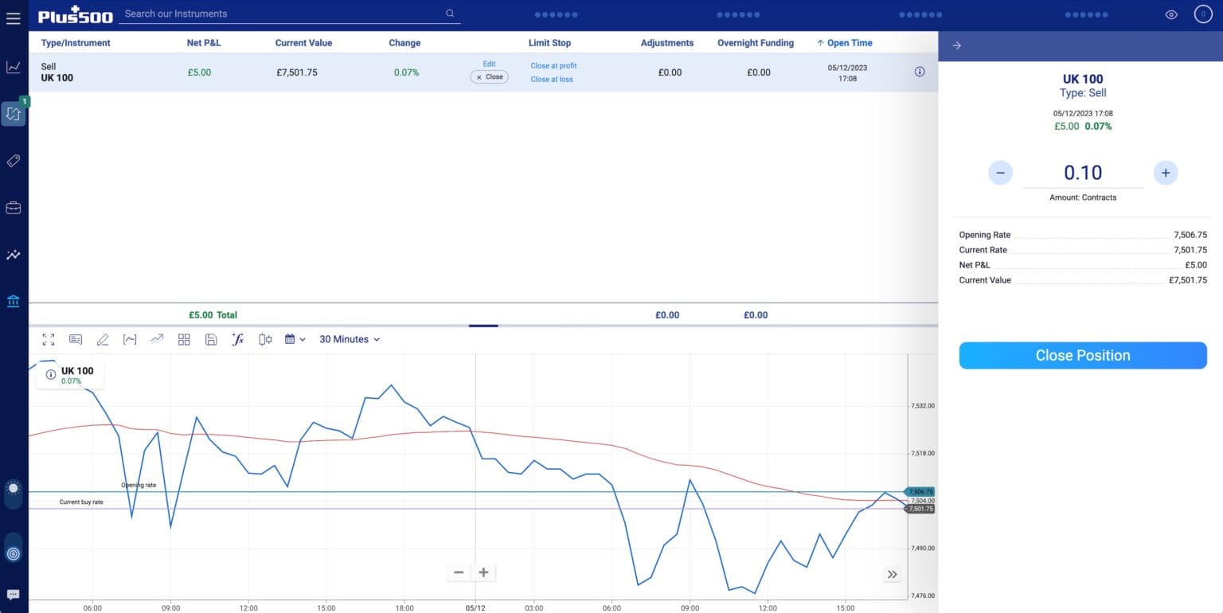Viewport: 1223px width, 613px height.
Task: Open the bank funds icon in sidebar
Action: click(14, 302)
